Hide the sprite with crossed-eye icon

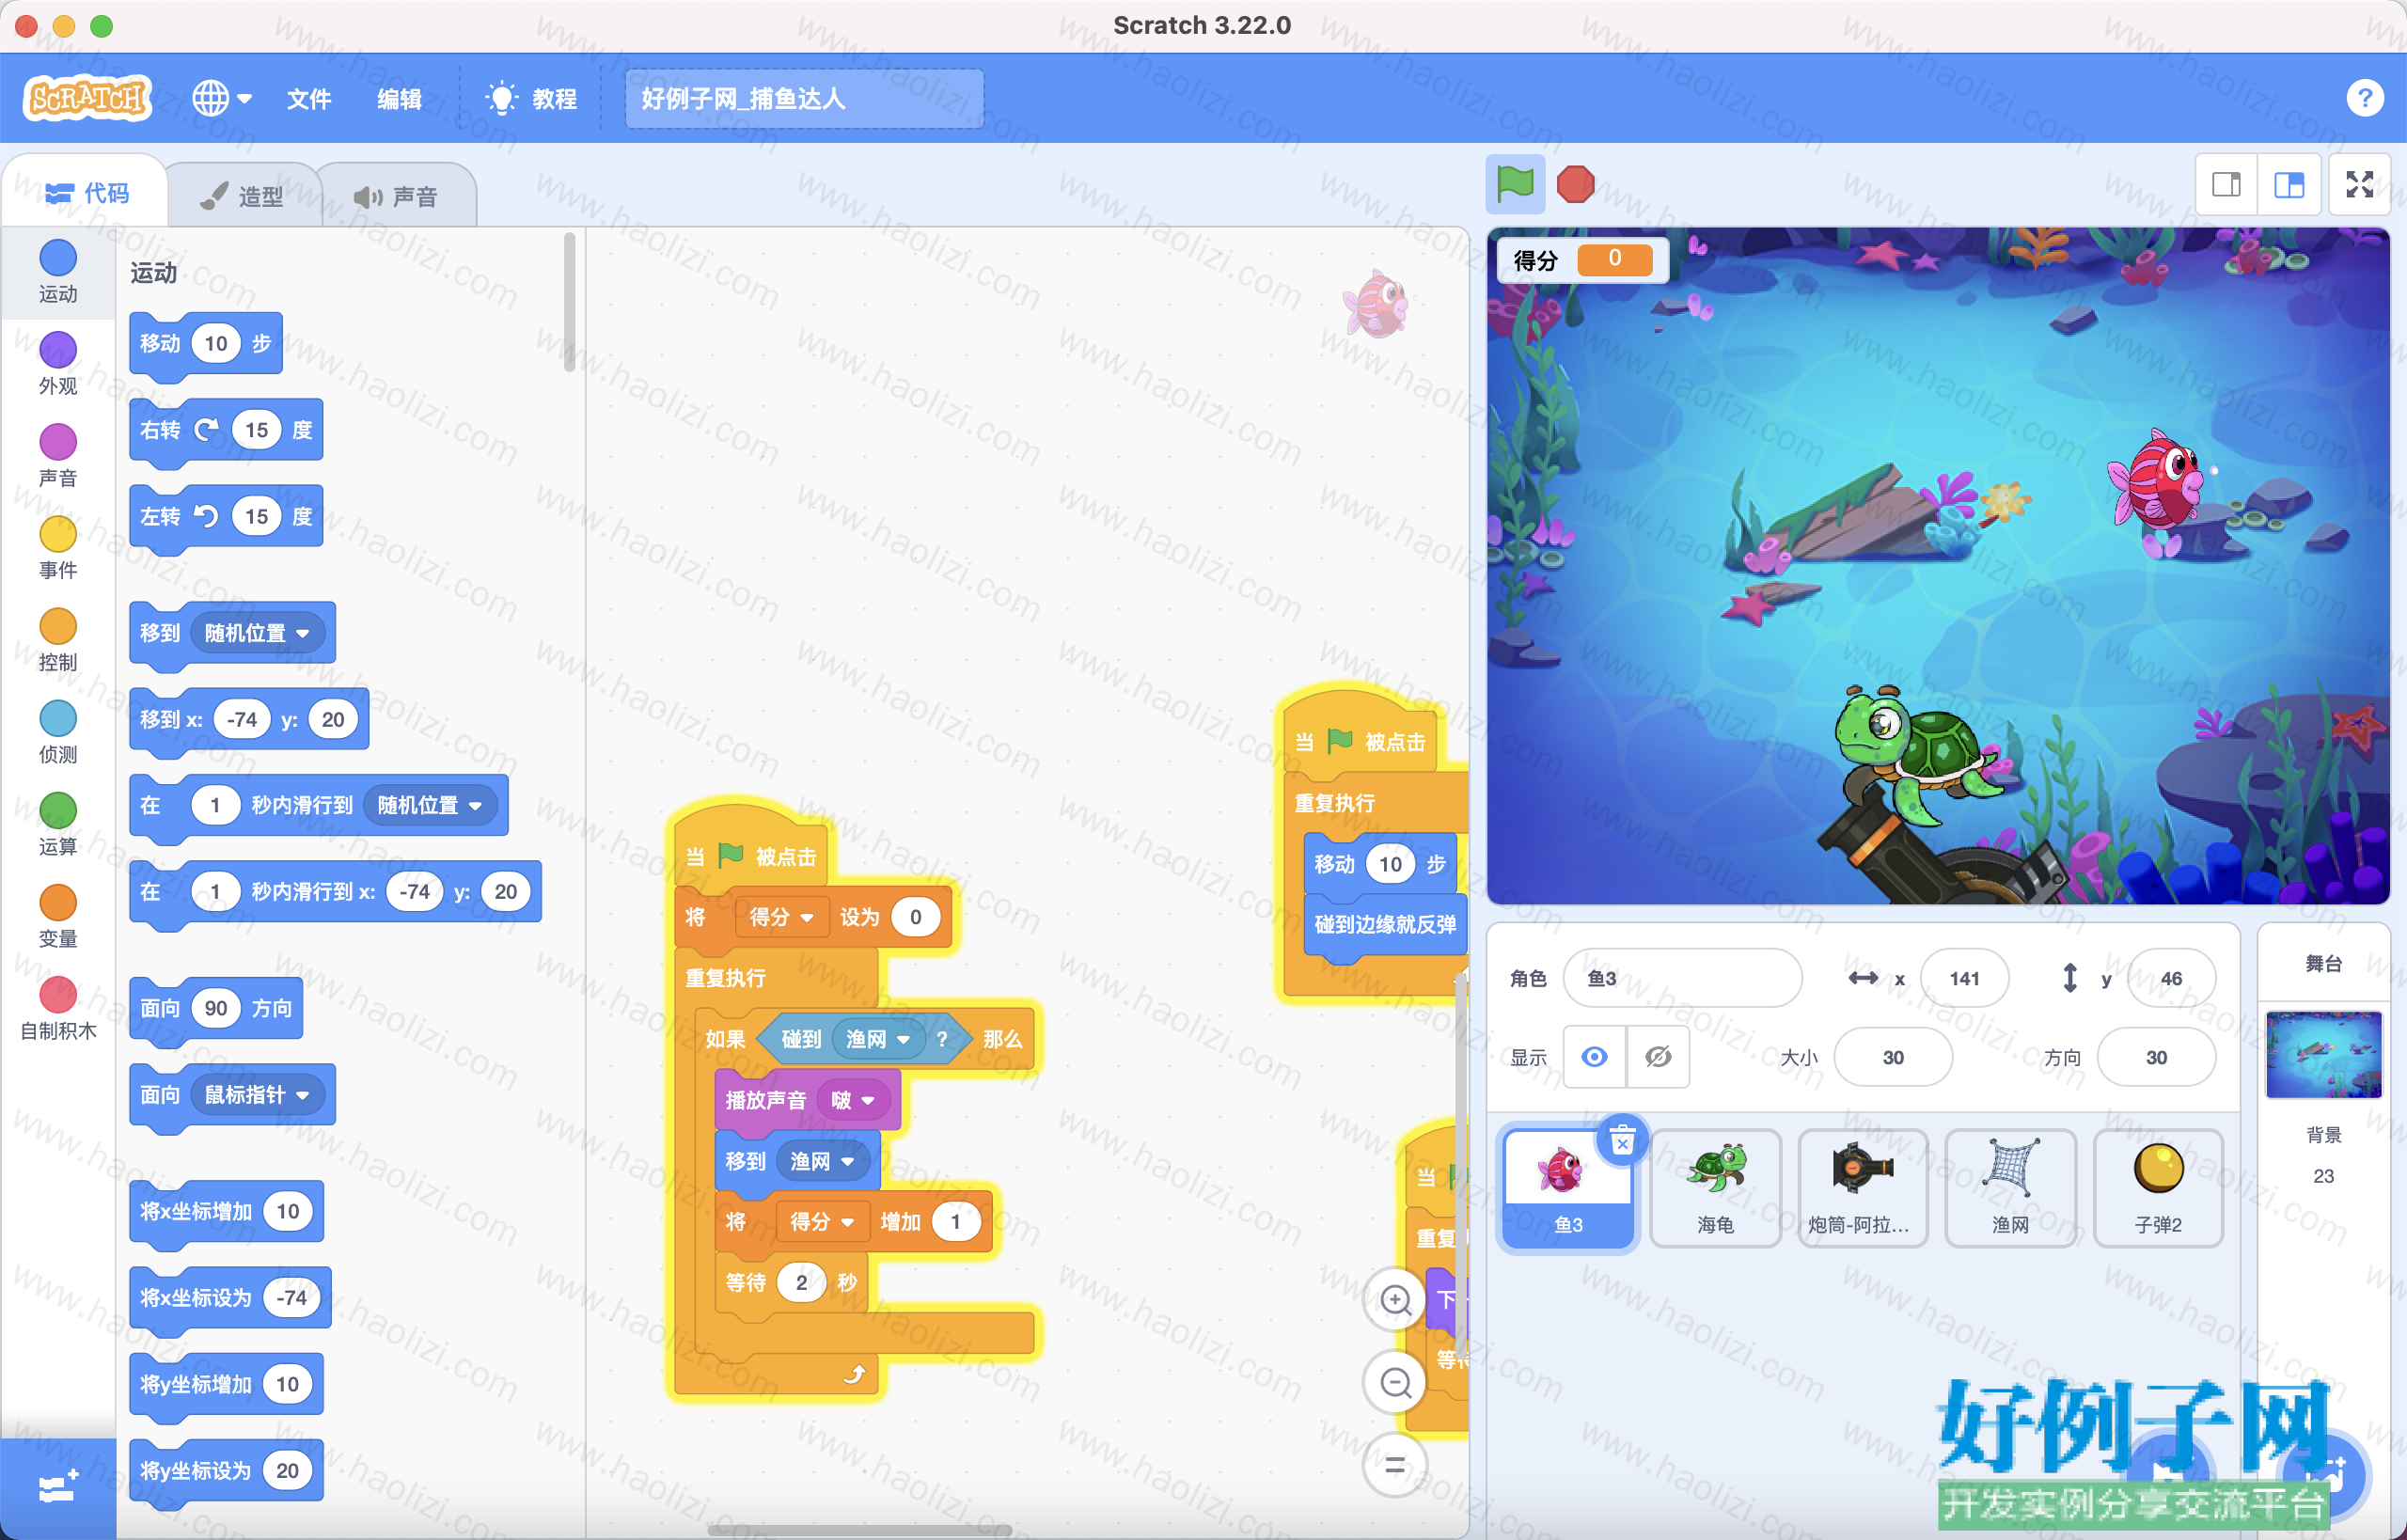tap(1658, 1056)
